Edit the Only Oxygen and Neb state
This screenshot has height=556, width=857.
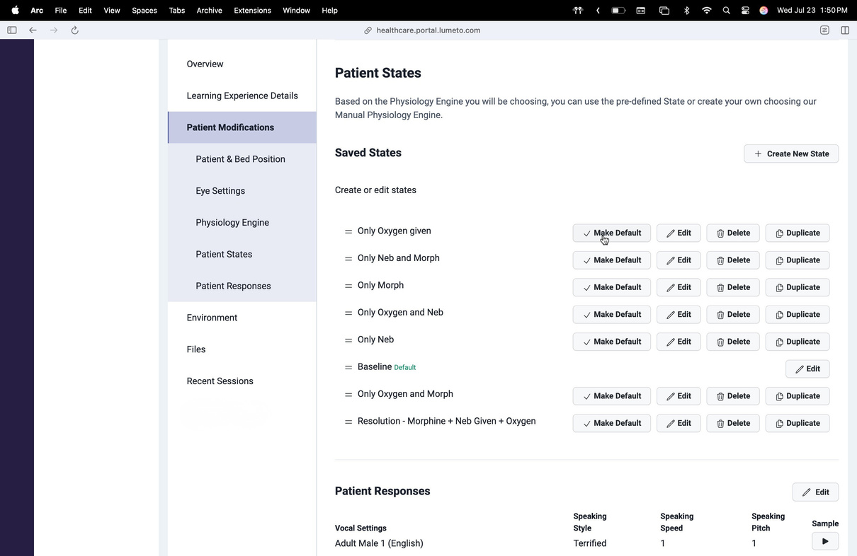tap(679, 314)
